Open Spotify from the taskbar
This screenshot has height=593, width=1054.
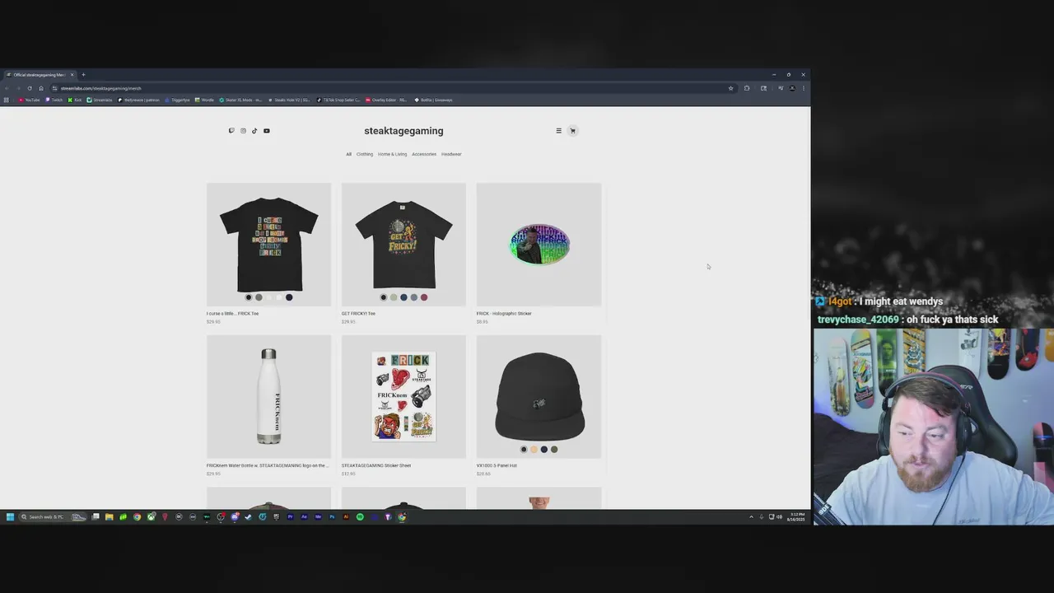coord(360,517)
